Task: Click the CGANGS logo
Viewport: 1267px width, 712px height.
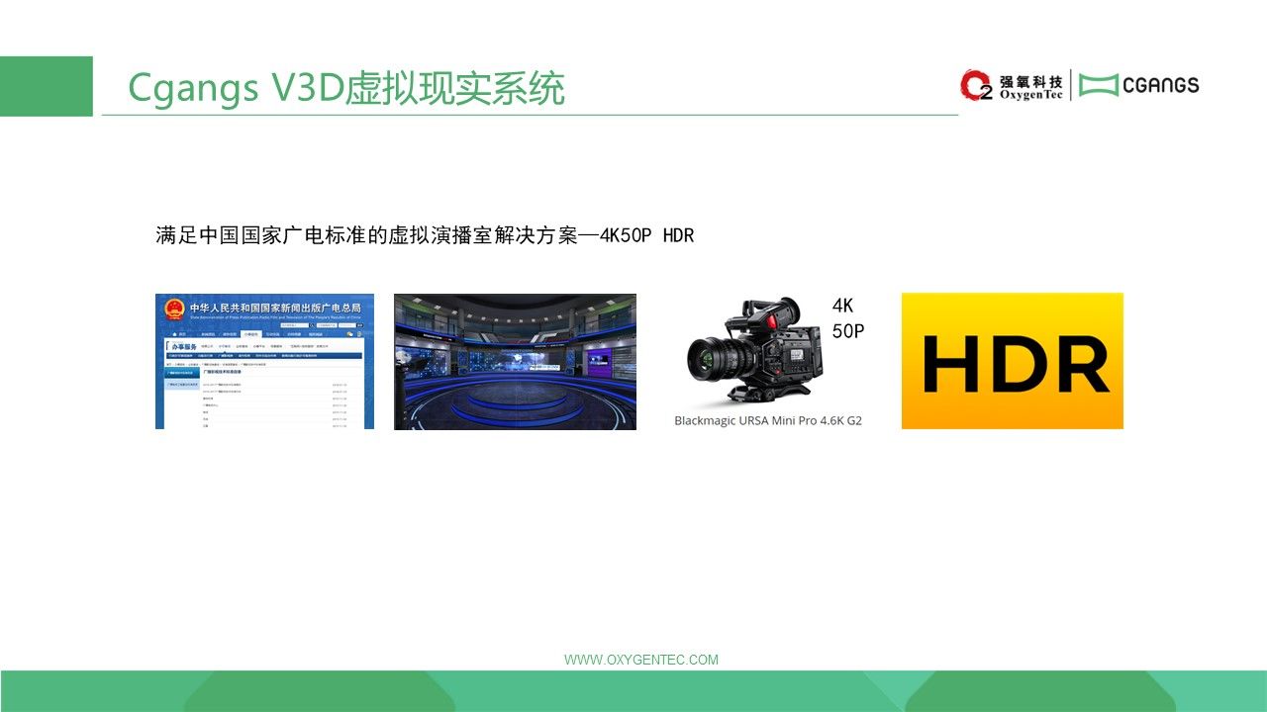Action: pyautogui.click(x=1138, y=85)
